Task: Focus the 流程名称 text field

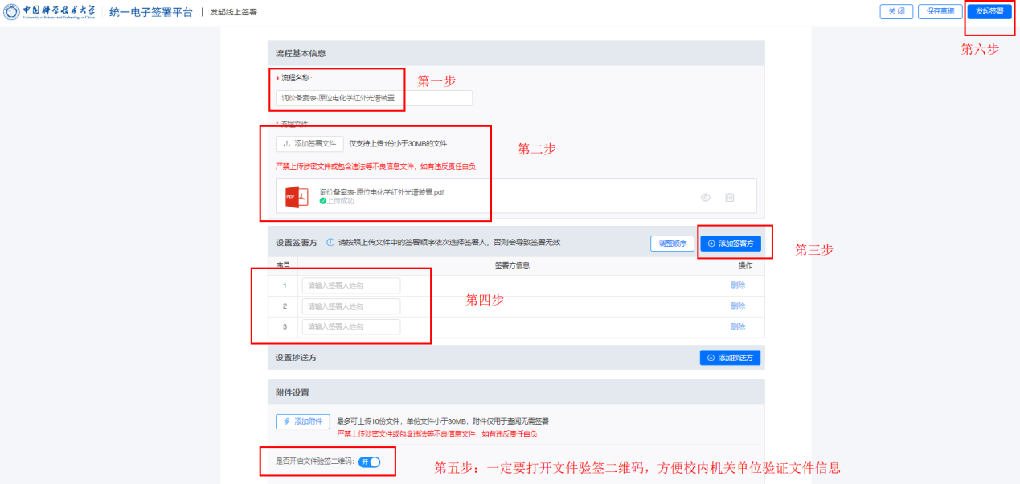Action: 374,98
